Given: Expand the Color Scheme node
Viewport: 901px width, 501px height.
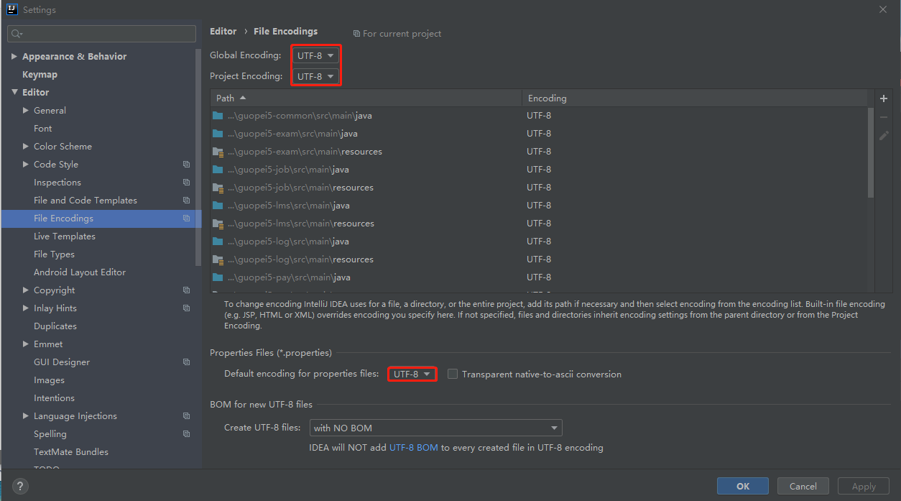Looking at the screenshot, I should pos(26,147).
